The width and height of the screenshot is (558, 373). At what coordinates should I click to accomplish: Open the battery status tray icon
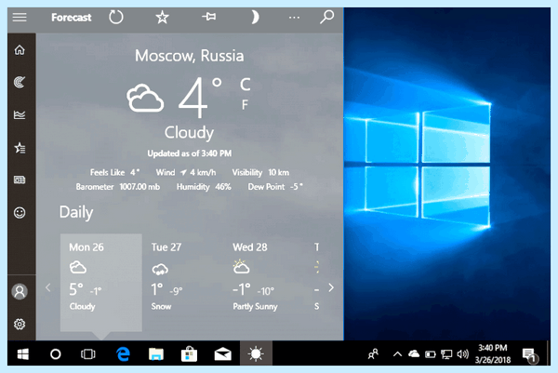pyautogui.click(x=431, y=354)
